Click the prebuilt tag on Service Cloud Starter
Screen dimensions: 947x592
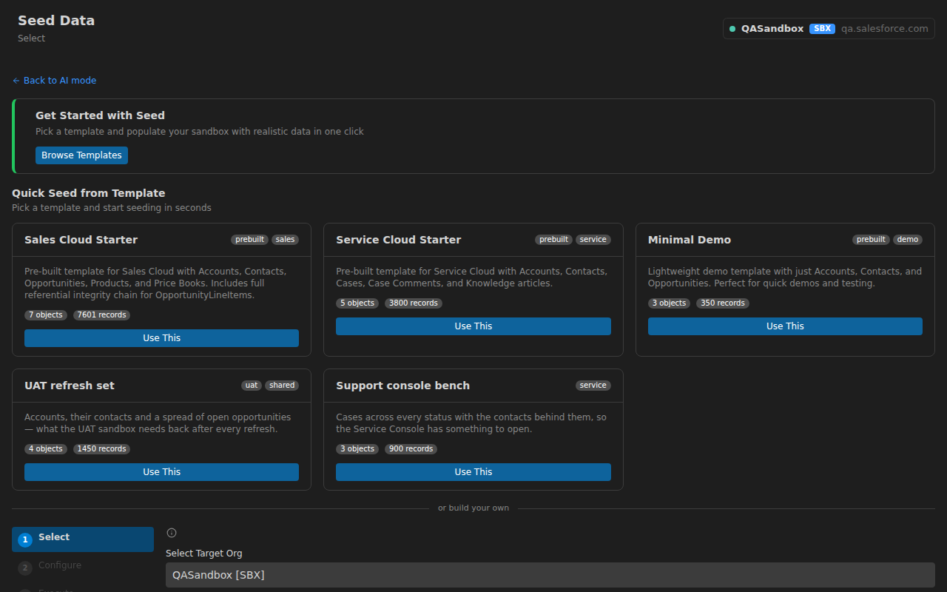click(554, 240)
